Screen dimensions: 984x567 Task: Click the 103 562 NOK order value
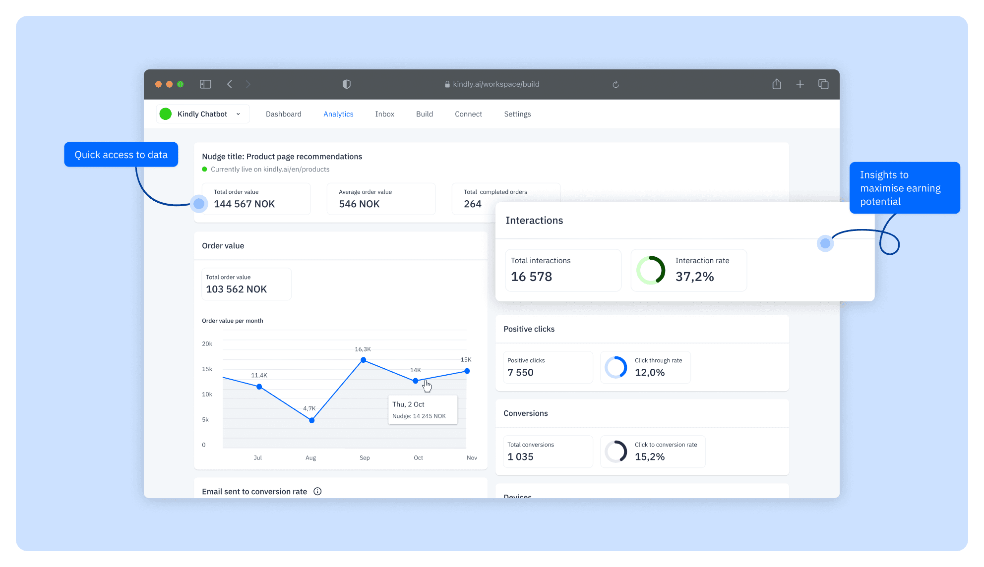(x=236, y=289)
